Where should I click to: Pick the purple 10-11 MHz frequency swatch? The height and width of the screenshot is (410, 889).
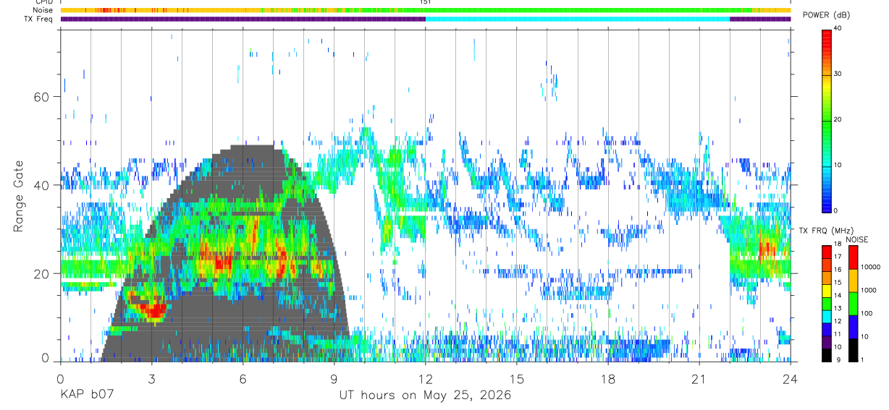(x=827, y=342)
